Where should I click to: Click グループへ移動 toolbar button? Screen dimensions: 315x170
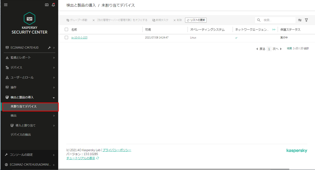[77, 20]
